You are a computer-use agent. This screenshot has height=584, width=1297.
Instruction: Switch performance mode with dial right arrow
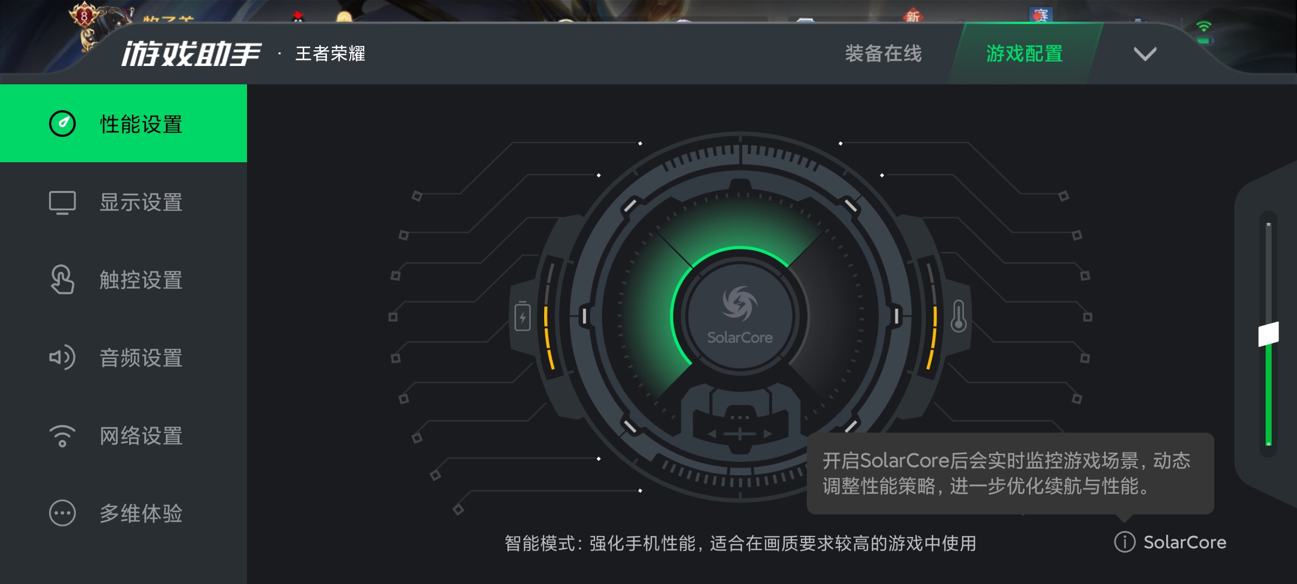[x=768, y=434]
